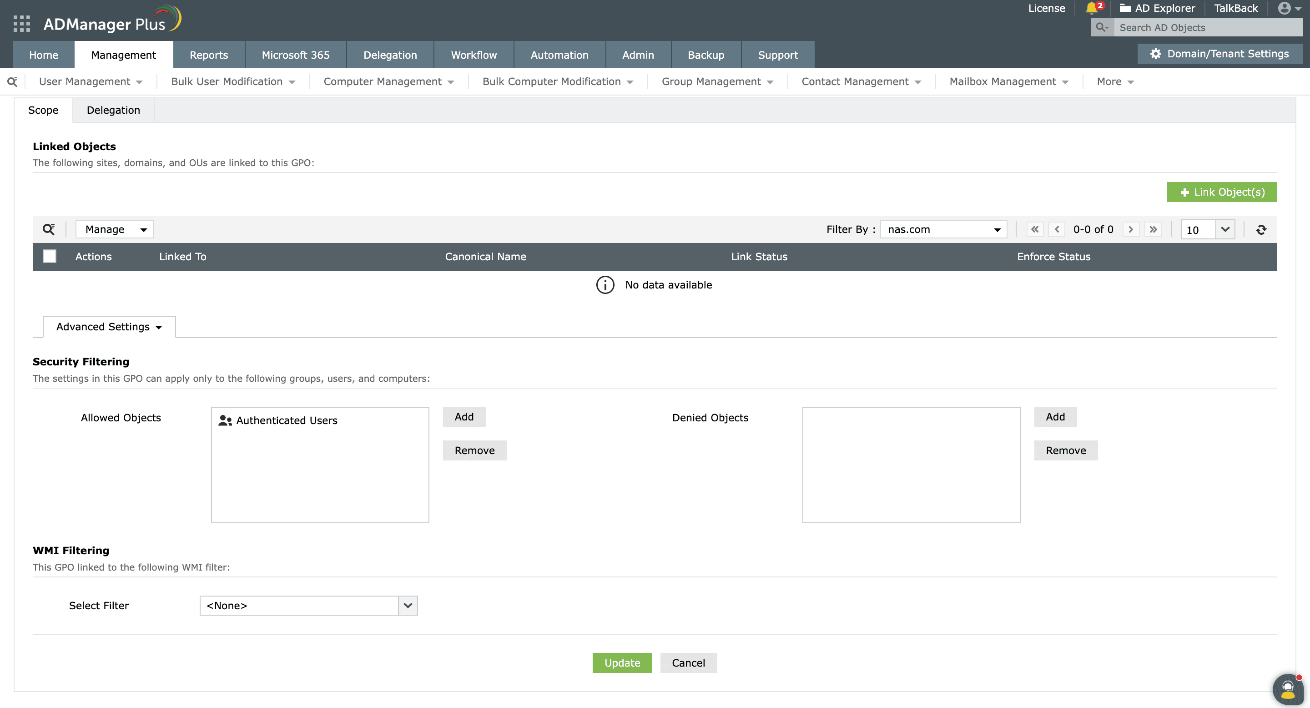
Task: Toggle the select-all checkbox in table header
Action: click(49, 256)
